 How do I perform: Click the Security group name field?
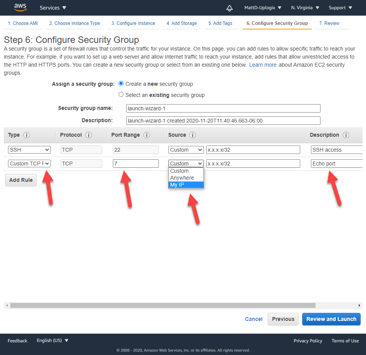[x=223, y=108]
